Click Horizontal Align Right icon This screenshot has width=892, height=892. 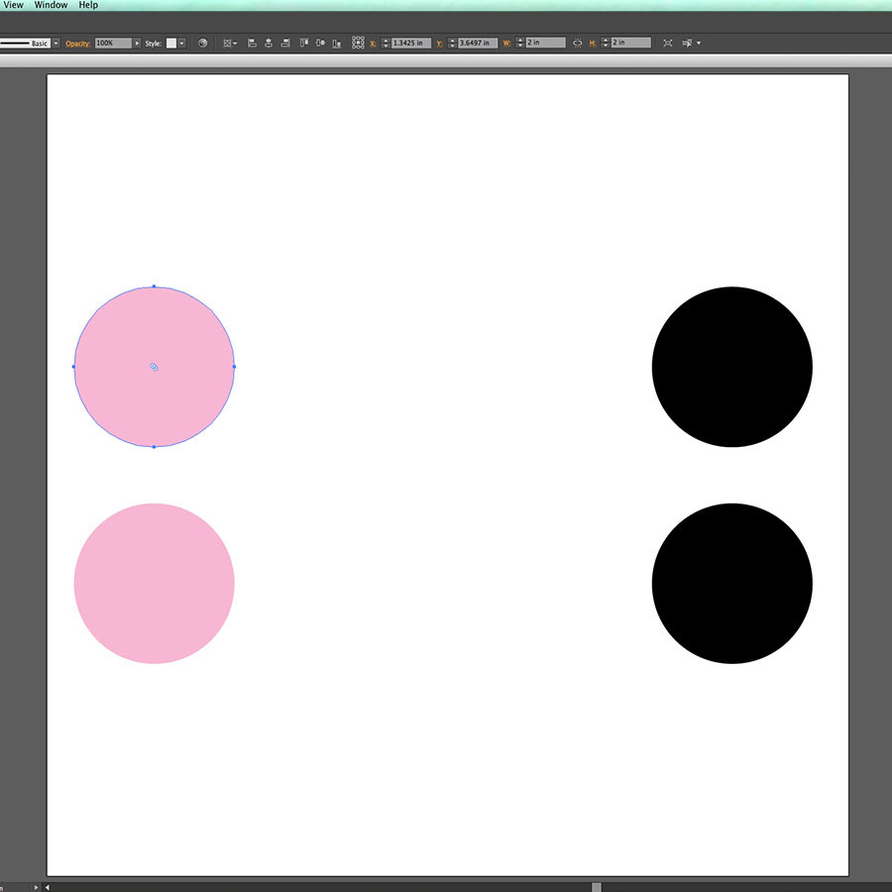pos(285,43)
